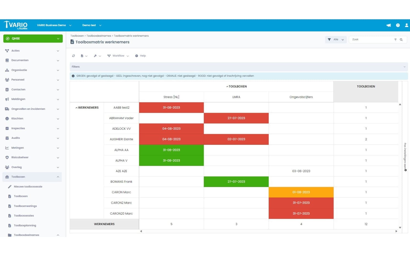
Task: Collapse the TOOLBOXEN column group
Action: (227, 87)
